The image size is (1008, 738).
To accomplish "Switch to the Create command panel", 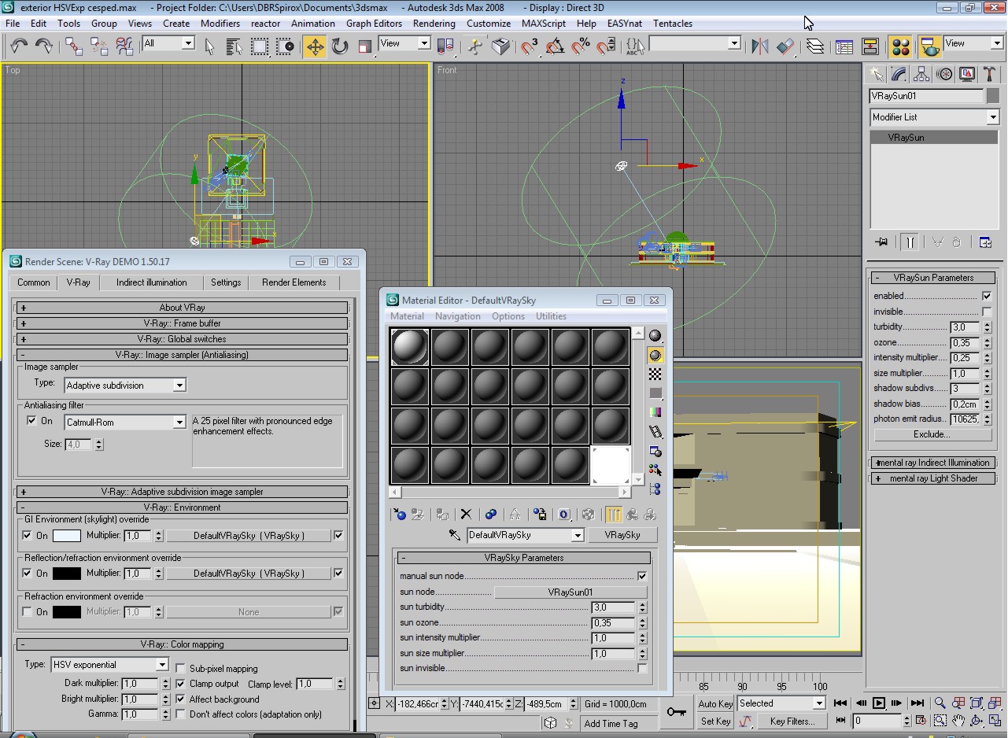I will pos(876,74).
